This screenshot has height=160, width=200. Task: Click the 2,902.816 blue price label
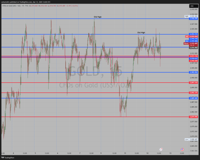click(194, 72)
